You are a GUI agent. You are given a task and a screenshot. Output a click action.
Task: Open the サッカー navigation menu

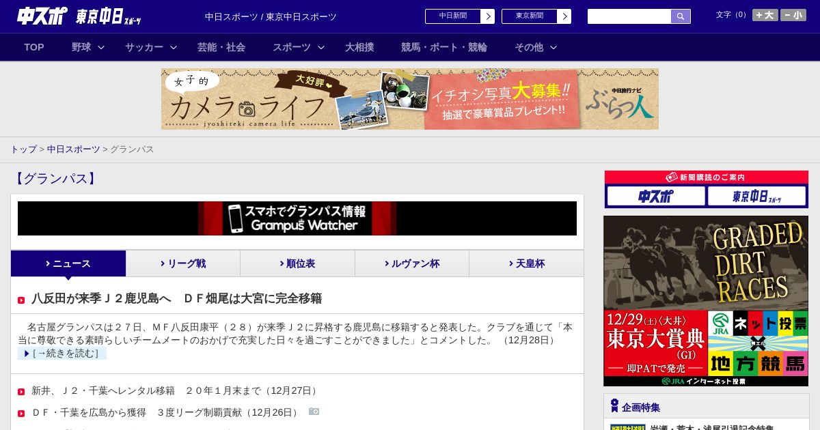(x=143, y=47)
